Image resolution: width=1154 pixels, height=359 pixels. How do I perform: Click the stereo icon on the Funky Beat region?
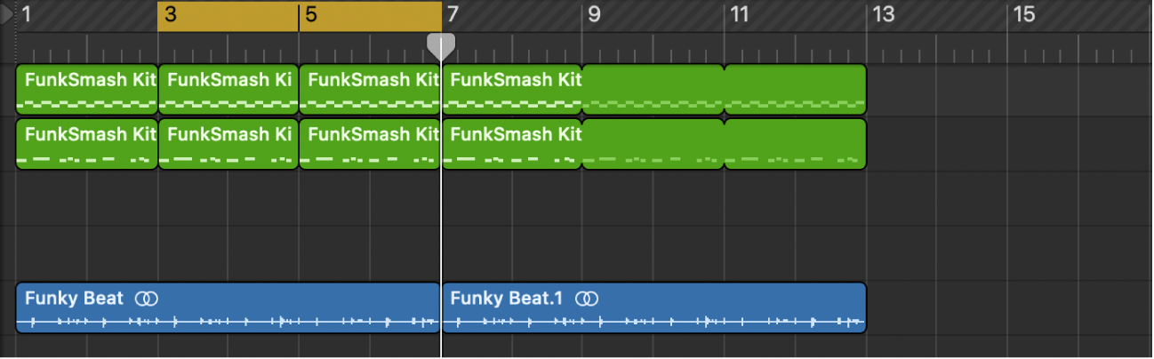[x=146, y=299]
